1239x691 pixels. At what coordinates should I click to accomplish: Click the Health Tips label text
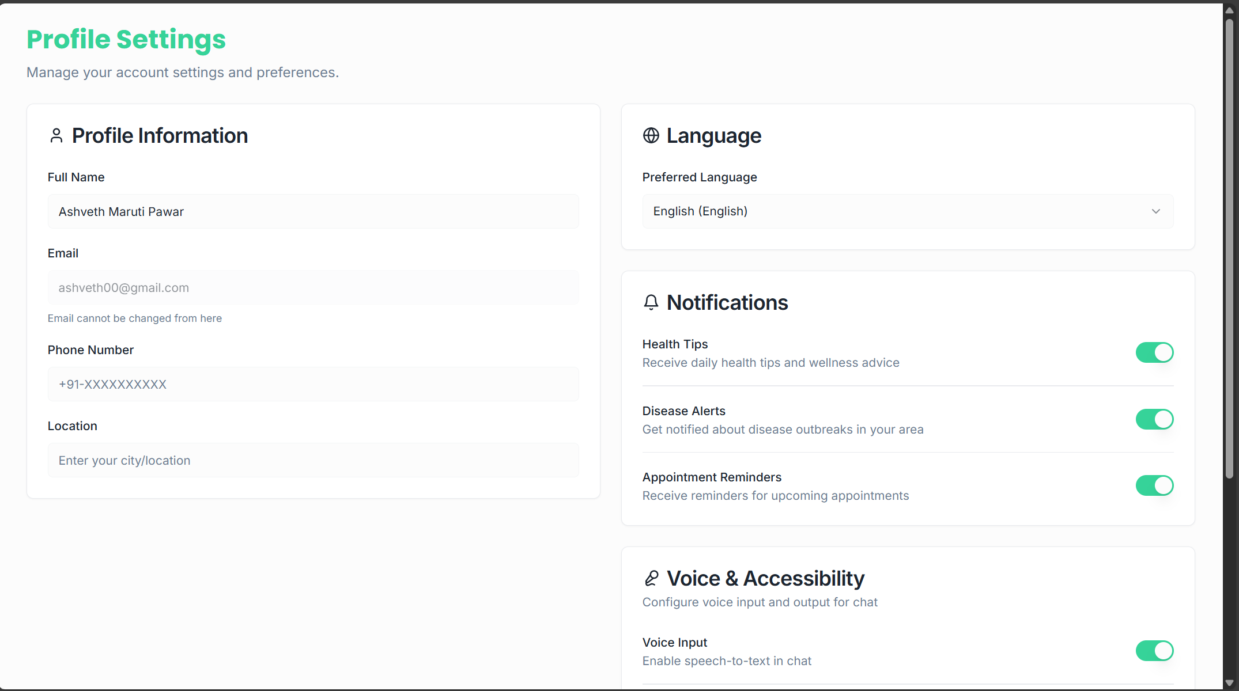pyautogui.click(x=675, y=344)
